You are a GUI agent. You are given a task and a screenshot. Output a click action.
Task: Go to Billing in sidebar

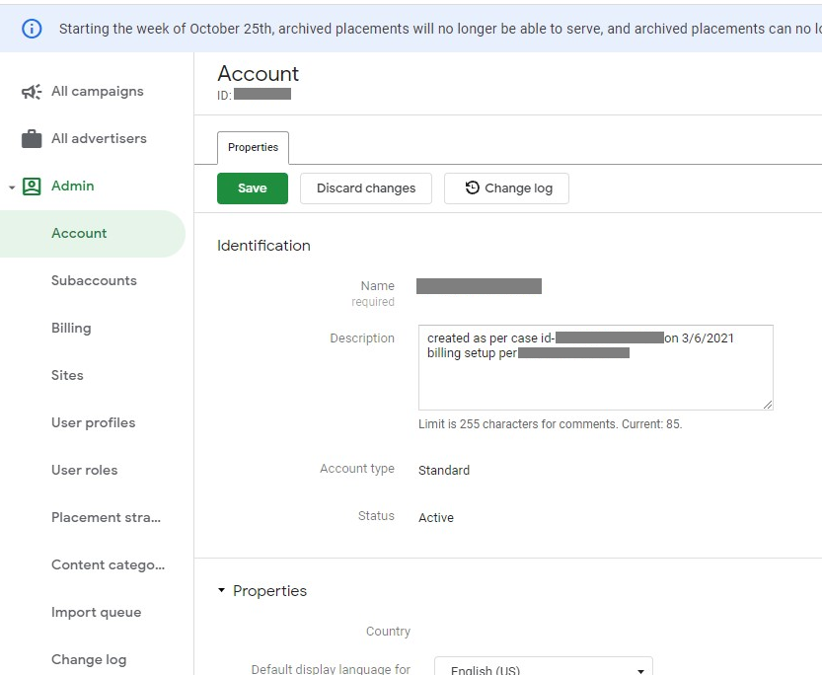pyautogui.click(x=71, y=328)
